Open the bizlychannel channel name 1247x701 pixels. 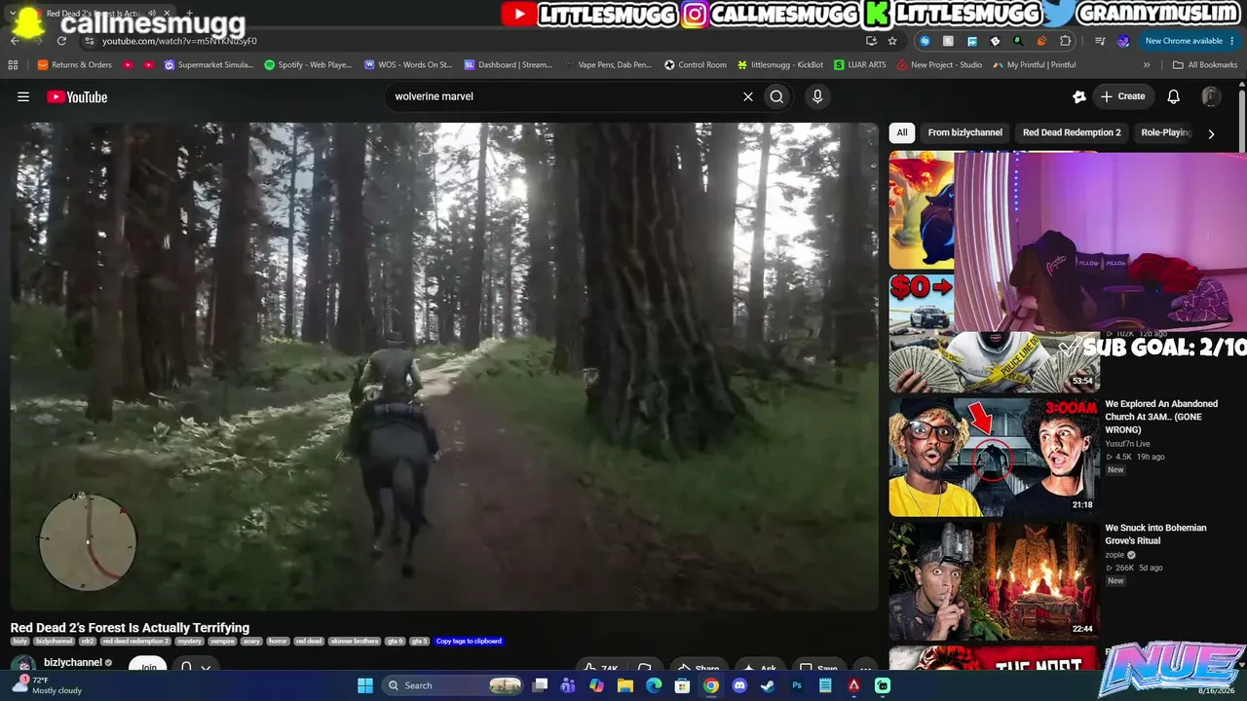(73, 663)
